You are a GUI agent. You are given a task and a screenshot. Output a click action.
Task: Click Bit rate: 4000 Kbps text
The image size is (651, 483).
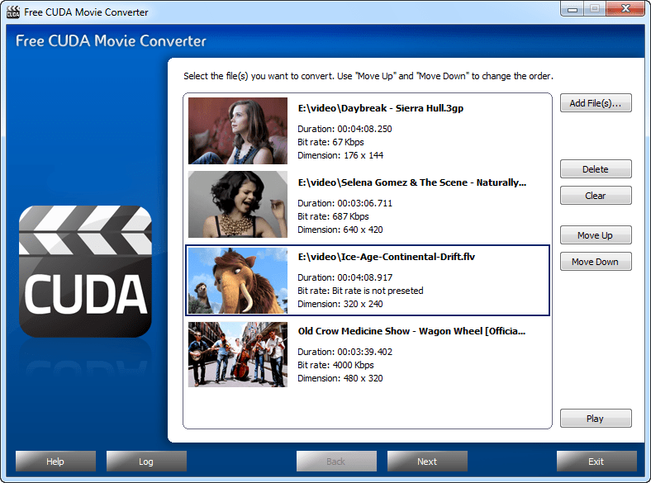click(335, 365)
